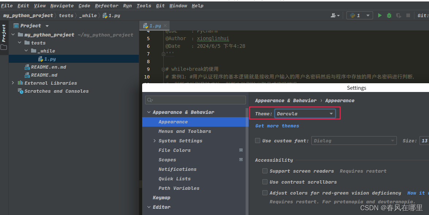Switch to the 1.py editor tab
The height and width of the screenshot is (215, 429).
(x=153, y=26)
